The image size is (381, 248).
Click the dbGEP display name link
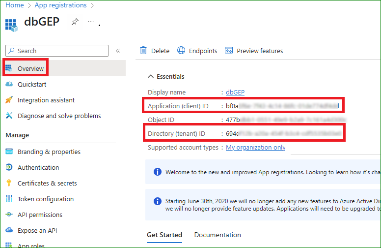pos(235,92)
